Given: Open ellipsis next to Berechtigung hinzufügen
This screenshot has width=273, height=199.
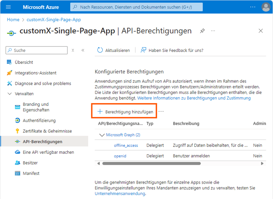Looking at the screenshot, I should [161, 111].
